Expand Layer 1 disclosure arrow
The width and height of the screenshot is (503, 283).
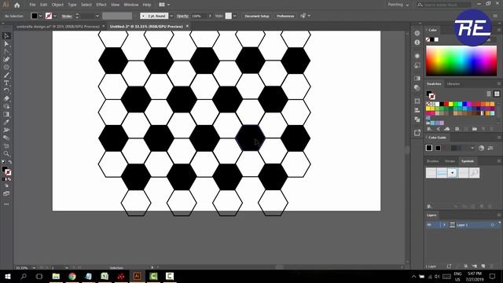(x=444, y=225)
